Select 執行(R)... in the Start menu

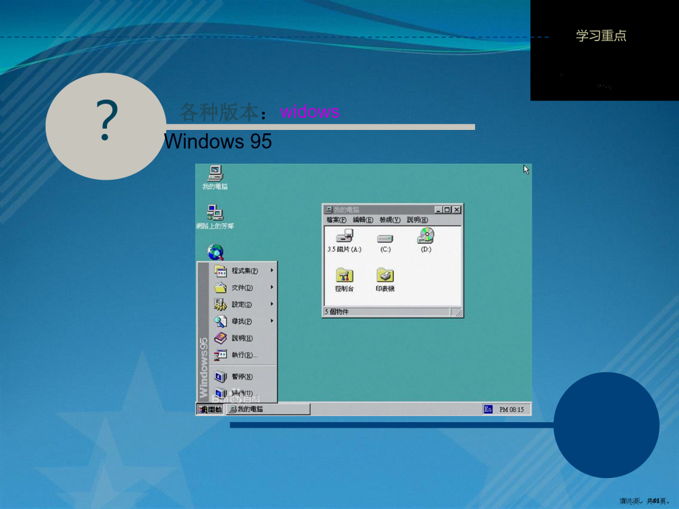coord(243,355)
